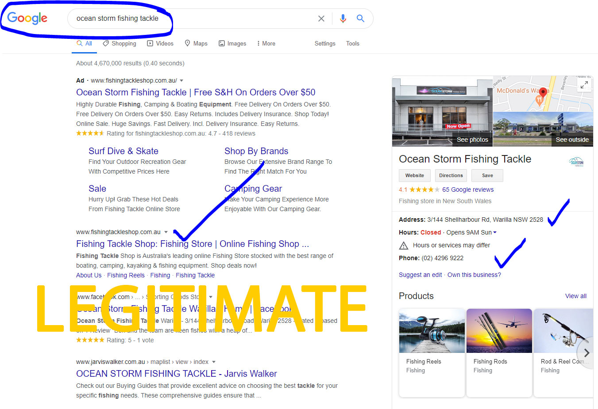Advance products carousel with right arrow

[x=586, y=353]
